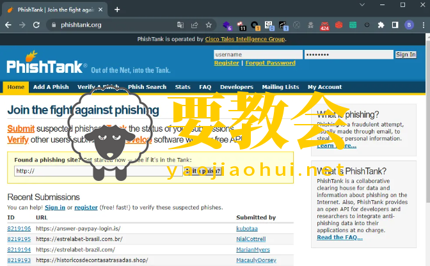
Task: Switch to the Stats tab
Action: [x=182, y=87]
